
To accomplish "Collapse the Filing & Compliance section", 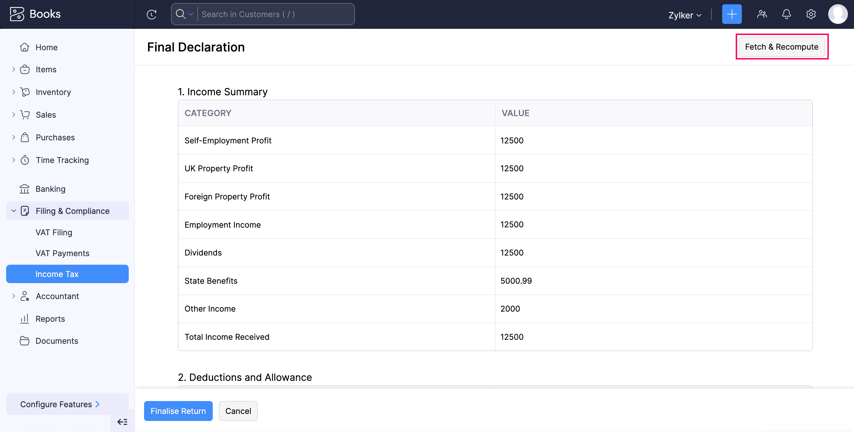I will [x=13, y=211].
